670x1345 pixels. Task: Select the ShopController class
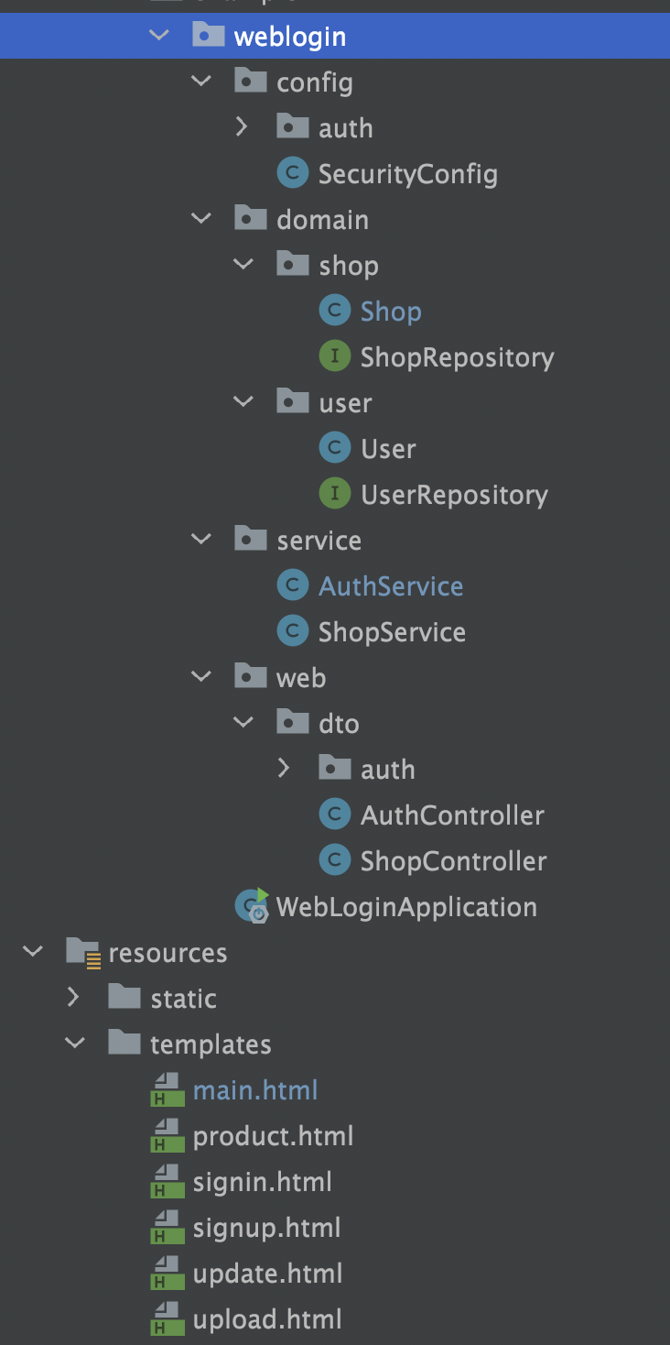click(453, 861)
